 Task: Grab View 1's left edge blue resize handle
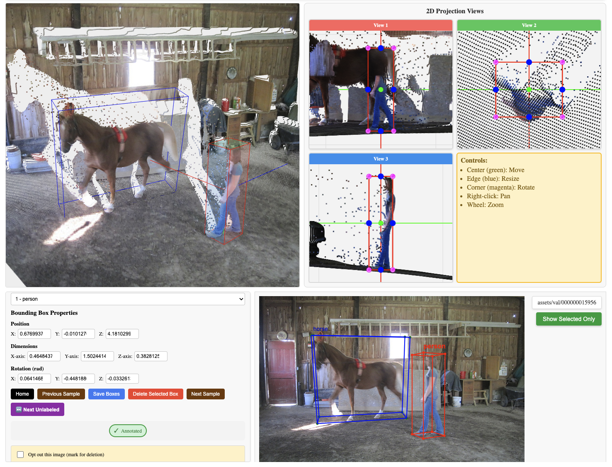368,90
